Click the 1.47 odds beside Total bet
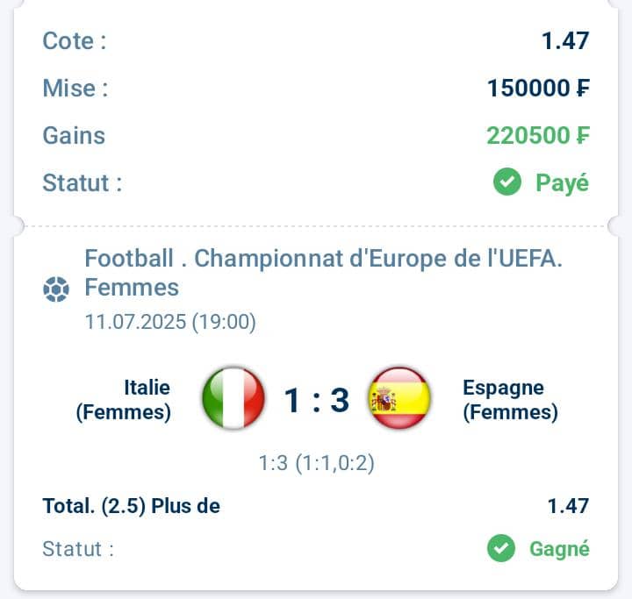The image size is (632, 599). (x=568, y=505)
